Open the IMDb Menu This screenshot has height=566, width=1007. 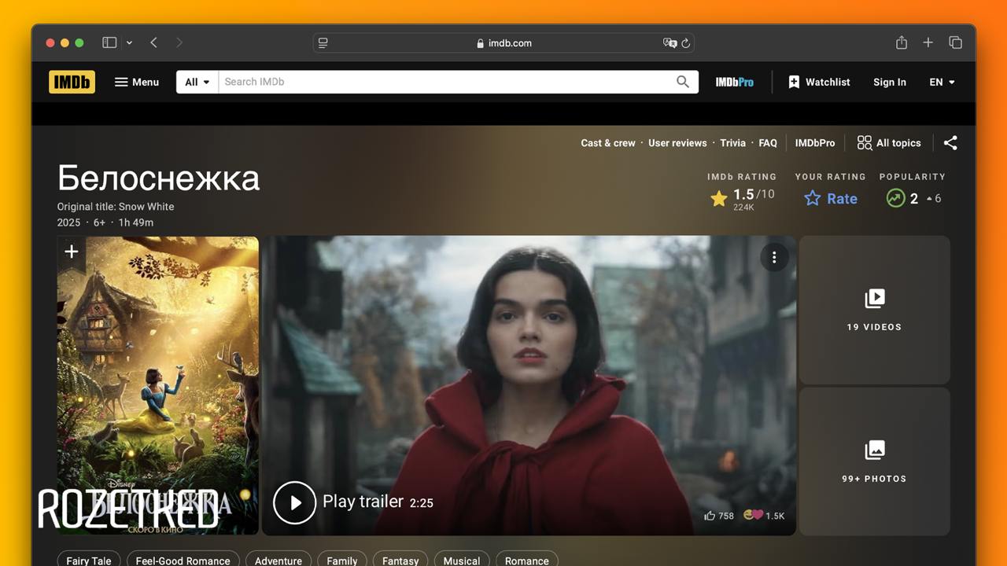(x=137, y=82)
